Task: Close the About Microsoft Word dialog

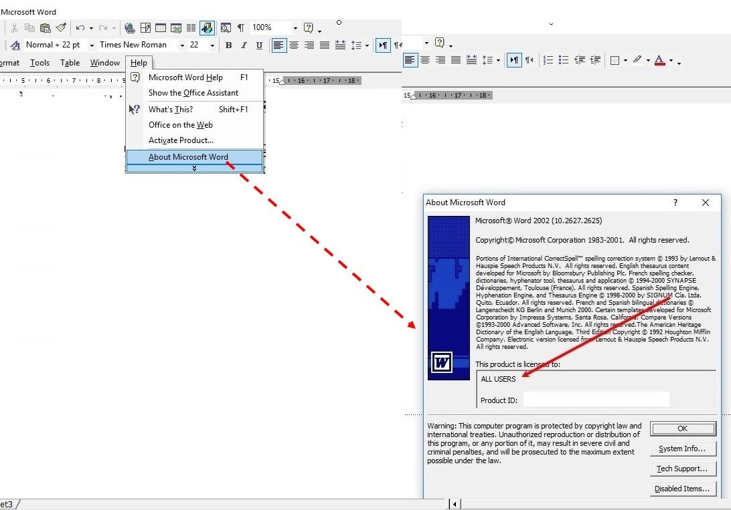Action: click(x=706, y=203)
